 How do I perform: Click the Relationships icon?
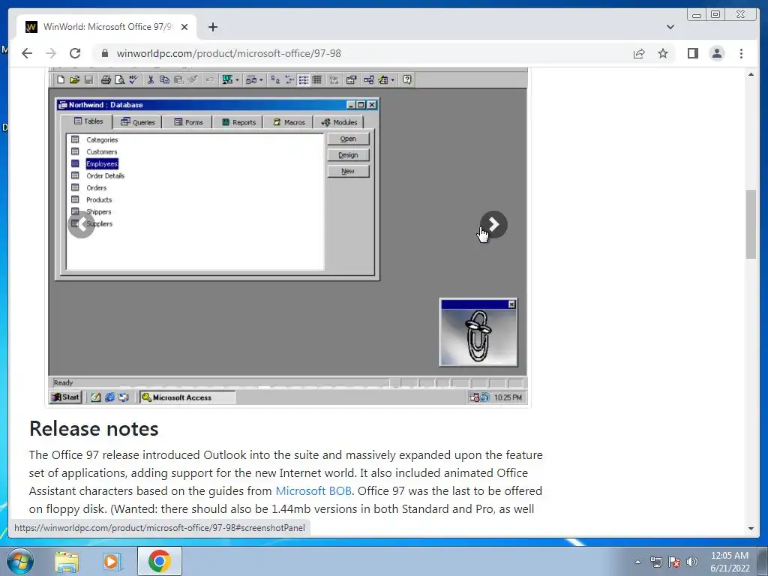coord(368,79)
